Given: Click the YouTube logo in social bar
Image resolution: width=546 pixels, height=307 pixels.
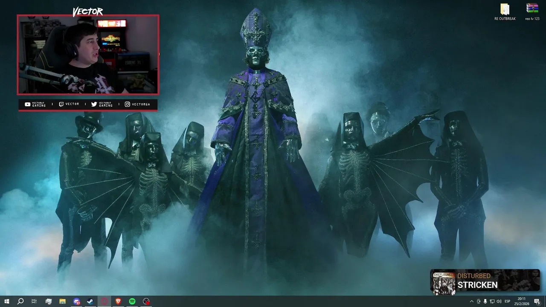Looking at the screenshot, I should click(27, 104).
